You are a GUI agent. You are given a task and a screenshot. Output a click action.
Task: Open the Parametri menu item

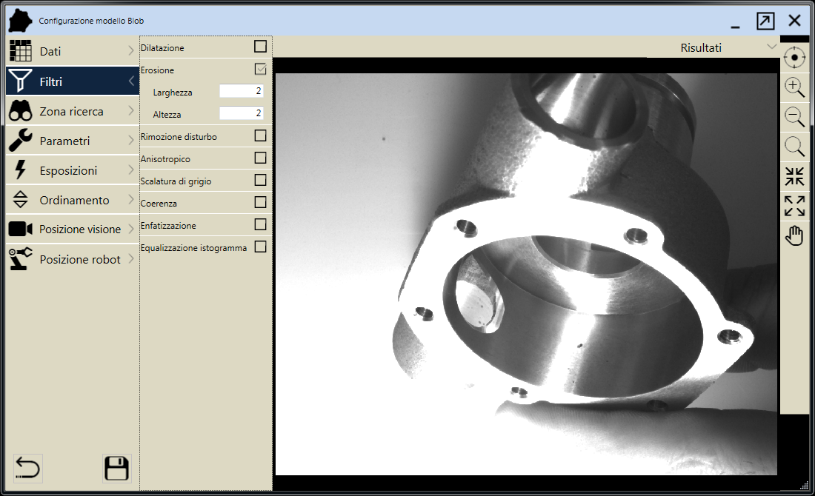pyautogui.click(x=73, y=140)
